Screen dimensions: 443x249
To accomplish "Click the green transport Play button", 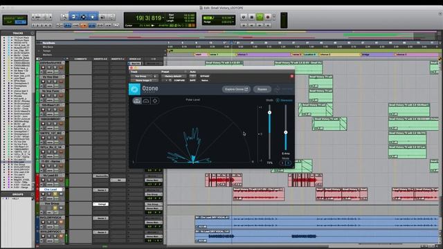I will point(260,17).
